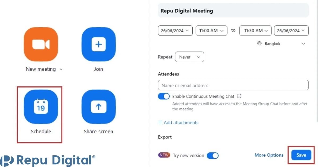The image size is (318, 167).
Task: Click the Save button
Action: [x=301, y=155]
